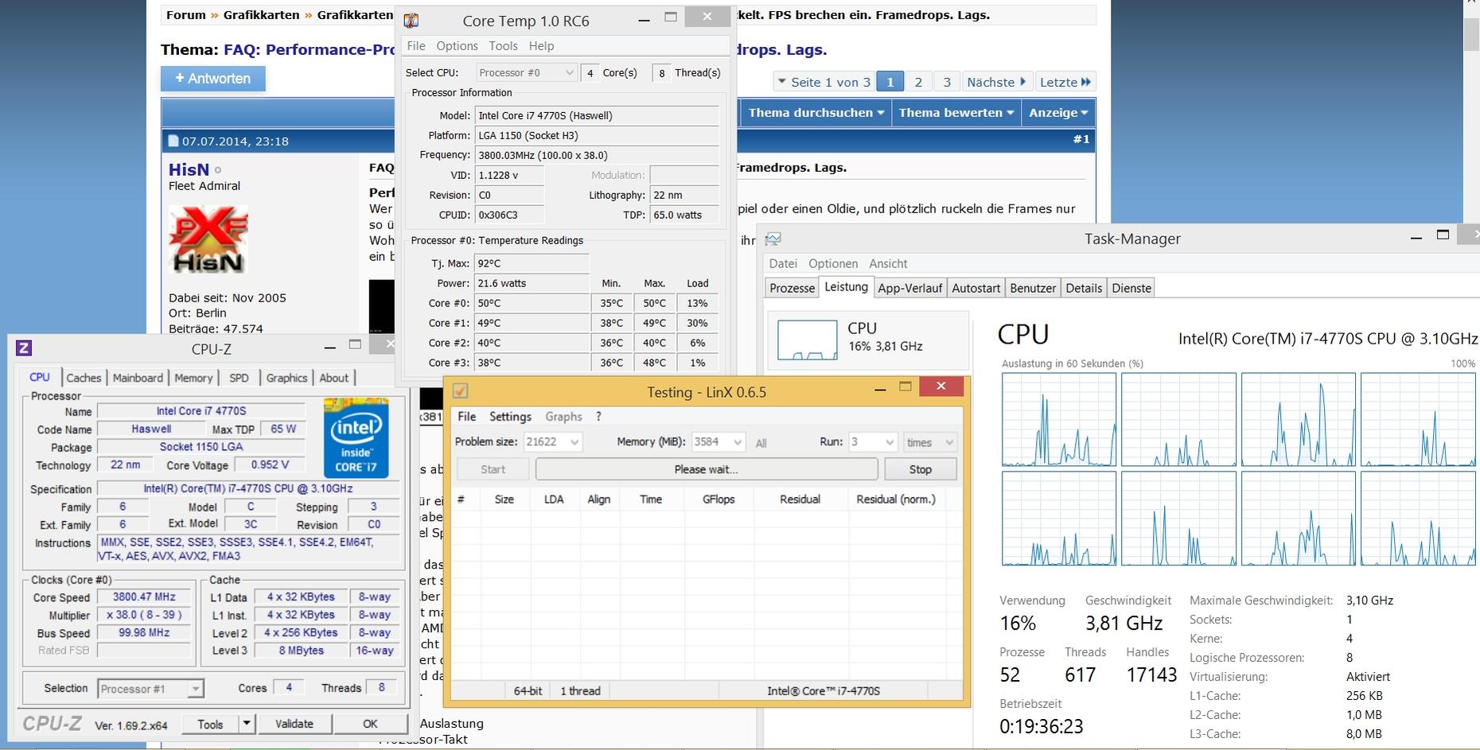1480x750 pixels.
Task: Click the CPU-Z purple Z title icon
Action: (x=24, y=348)
